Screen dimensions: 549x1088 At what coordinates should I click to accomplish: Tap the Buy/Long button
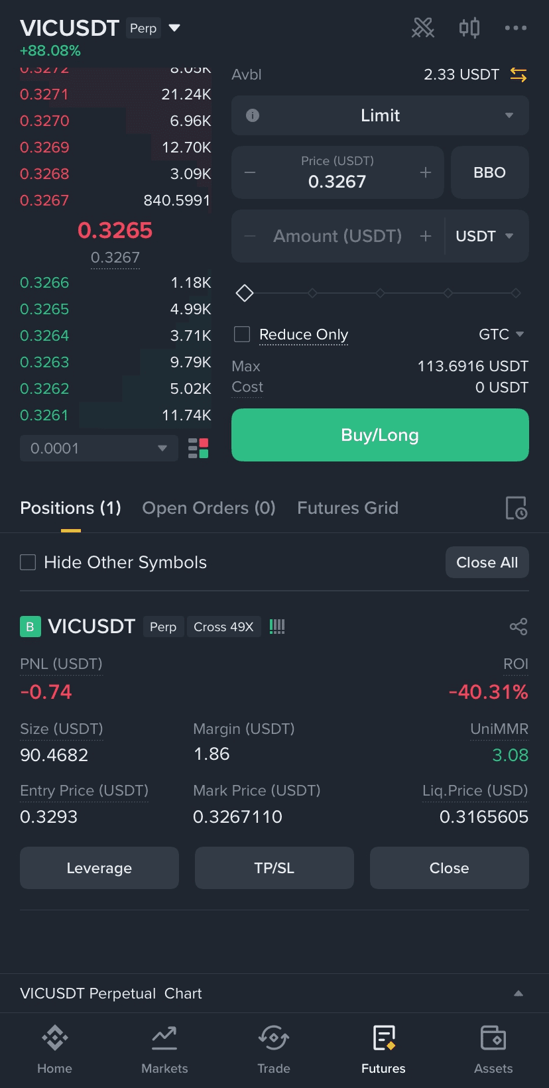[x=380, y=435]
